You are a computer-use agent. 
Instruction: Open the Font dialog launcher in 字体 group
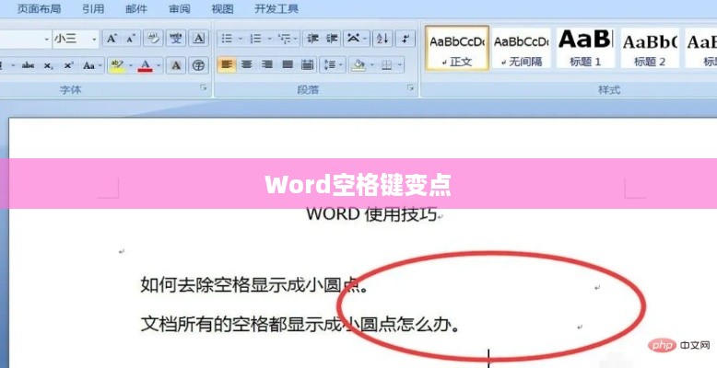pos(204,87)
